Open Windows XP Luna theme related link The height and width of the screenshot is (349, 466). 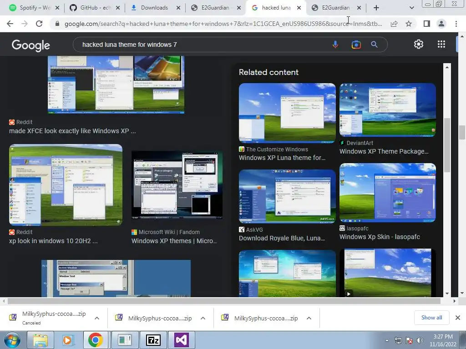click(x=282, y=158)
